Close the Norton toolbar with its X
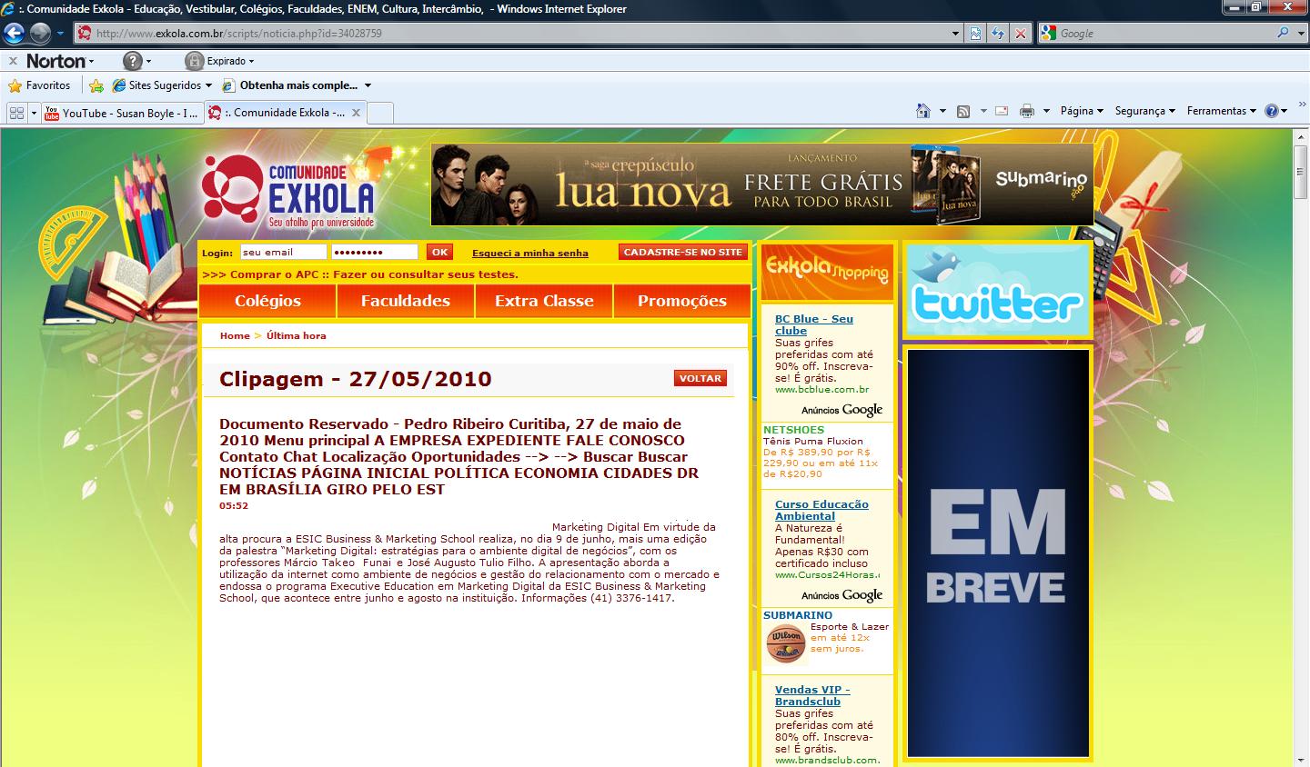1310x767 pixels. [12, 61]
